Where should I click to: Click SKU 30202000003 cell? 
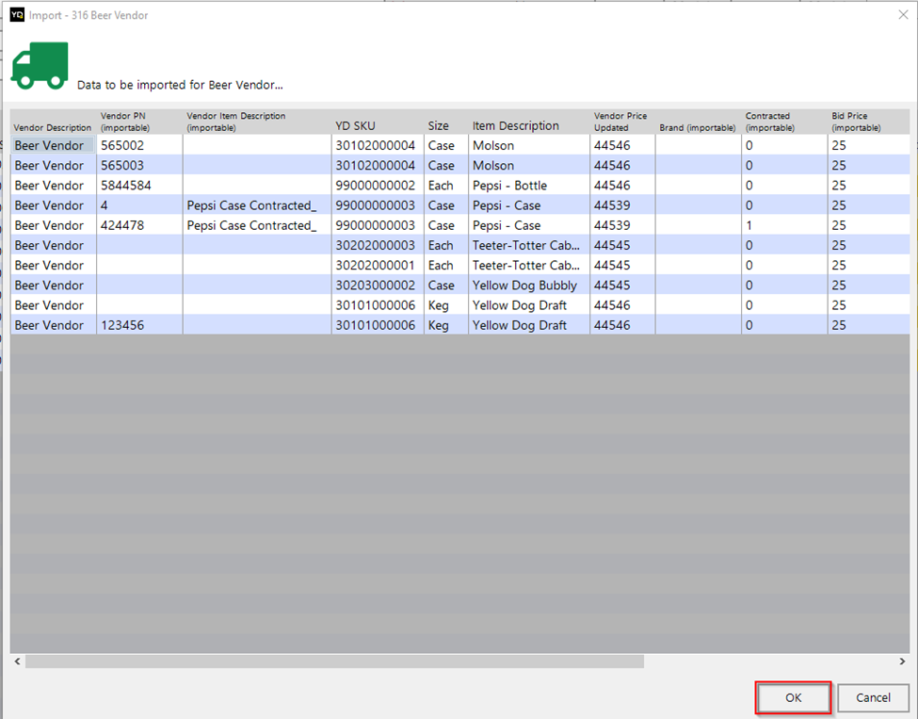(x=378, y=245)
